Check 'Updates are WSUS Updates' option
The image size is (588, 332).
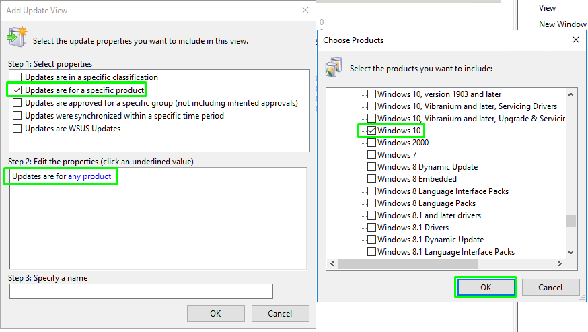(x=17, y=129)
